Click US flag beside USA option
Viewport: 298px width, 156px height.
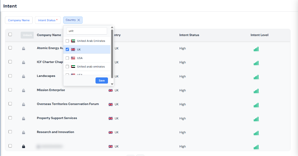point(73,58)
